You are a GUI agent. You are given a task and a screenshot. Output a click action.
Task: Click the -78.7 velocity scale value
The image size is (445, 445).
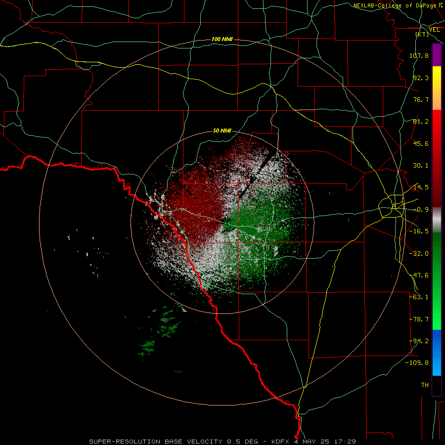[419, 319]
